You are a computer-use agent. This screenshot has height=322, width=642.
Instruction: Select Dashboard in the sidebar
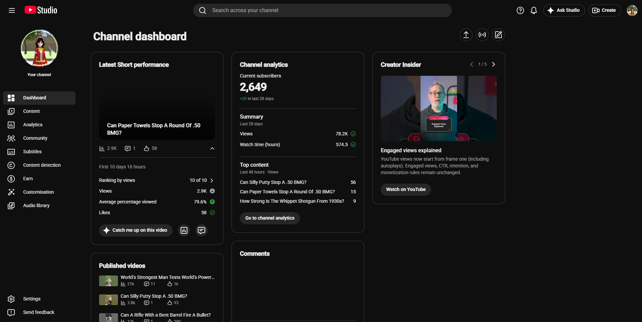39,98
